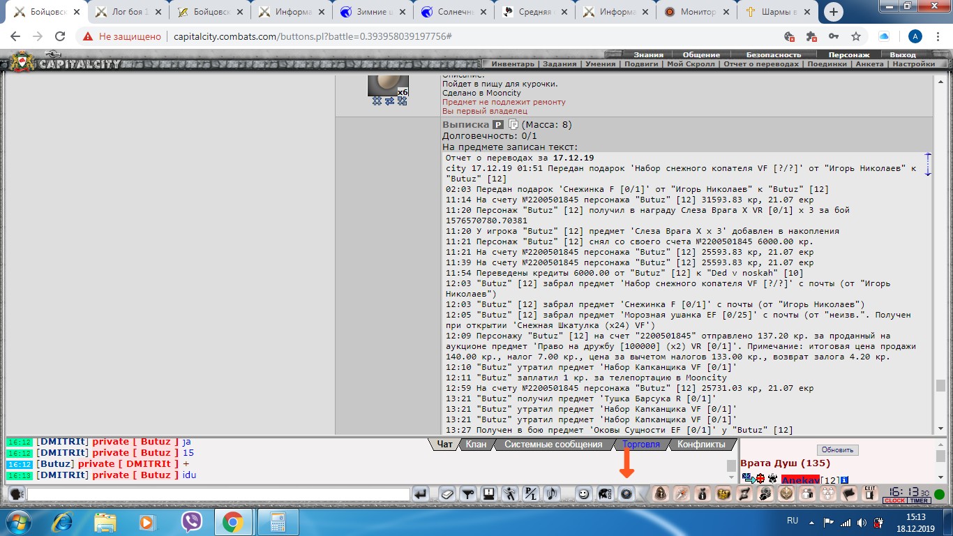The height and width of the screenshot is (536, 953).
Task: Open the Задания link
Action: tap(560, 64)
